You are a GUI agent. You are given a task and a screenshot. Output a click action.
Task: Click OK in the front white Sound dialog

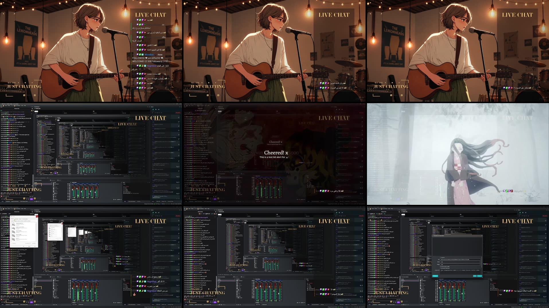click(x=24, y=246)
